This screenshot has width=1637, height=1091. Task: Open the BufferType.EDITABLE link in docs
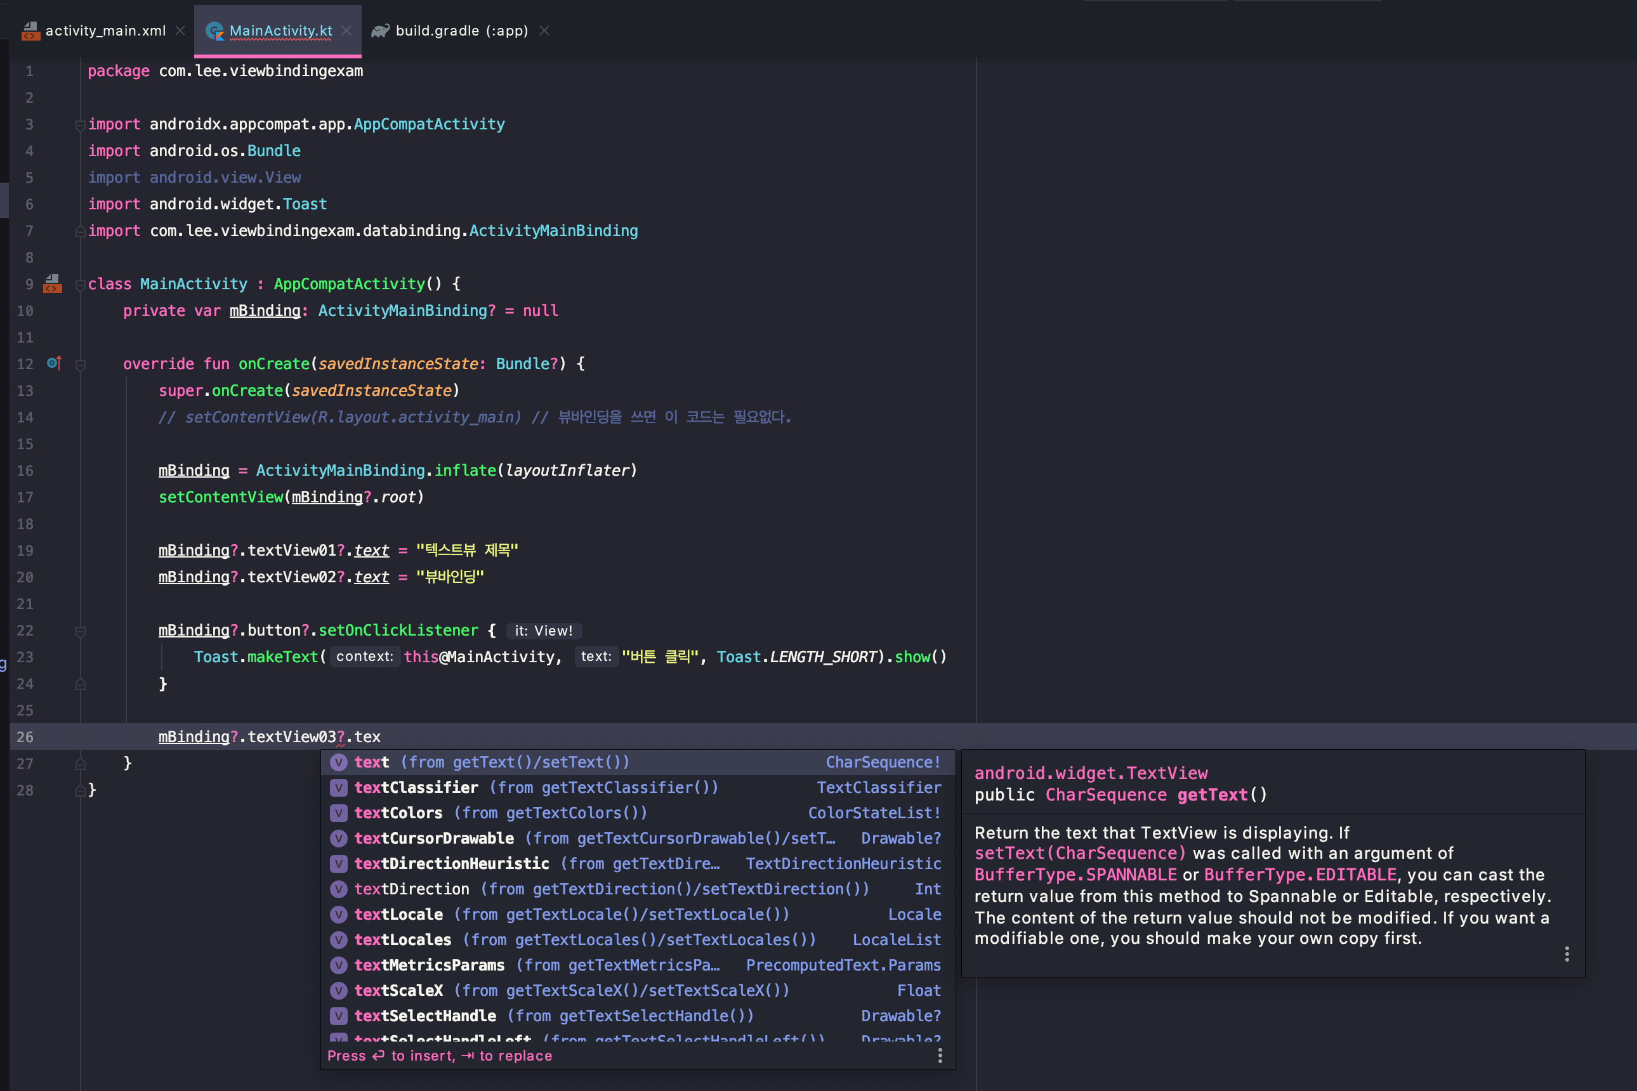pos(1299,875)
